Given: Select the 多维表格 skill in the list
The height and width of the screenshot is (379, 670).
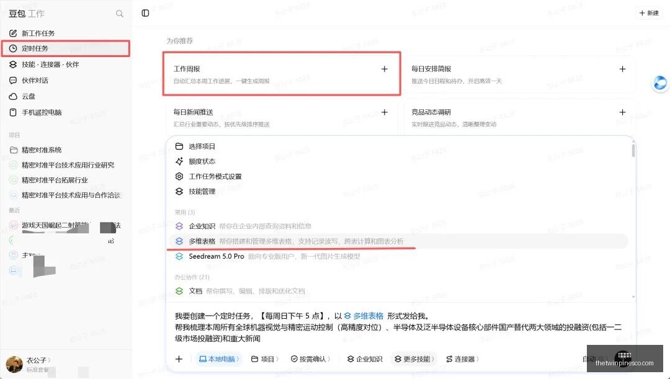Looking at the screenshot, I should (x=398, y=241).
